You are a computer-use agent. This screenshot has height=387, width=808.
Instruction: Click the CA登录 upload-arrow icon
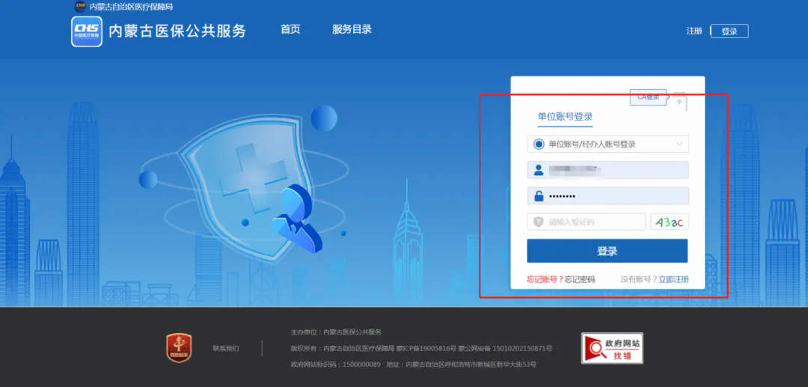click(x=679, y=100)
